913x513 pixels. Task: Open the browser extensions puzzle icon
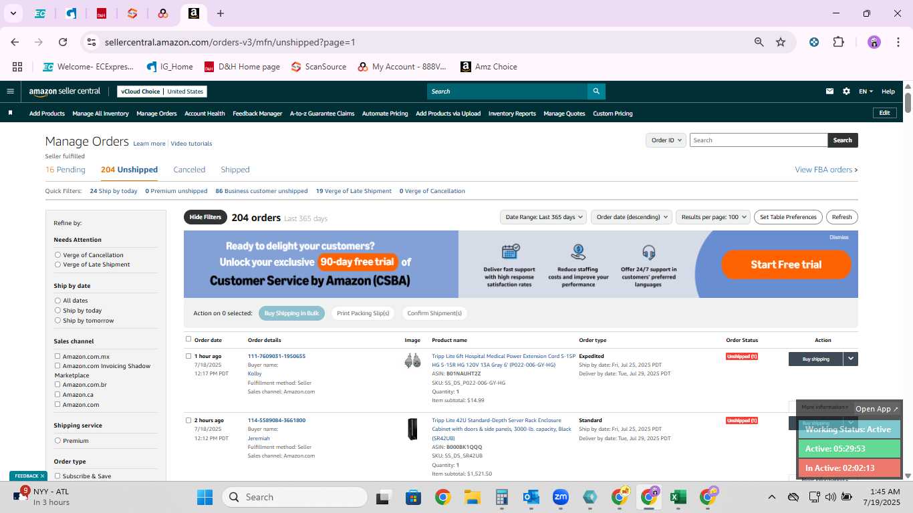click(838, 42)
